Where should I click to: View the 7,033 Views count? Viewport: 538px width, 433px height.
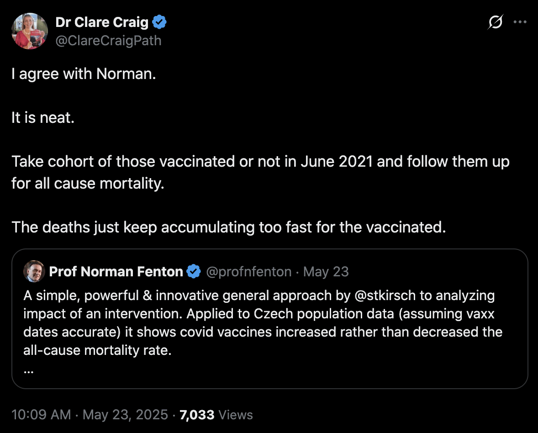pyautogui.click(x=216, y=414)
